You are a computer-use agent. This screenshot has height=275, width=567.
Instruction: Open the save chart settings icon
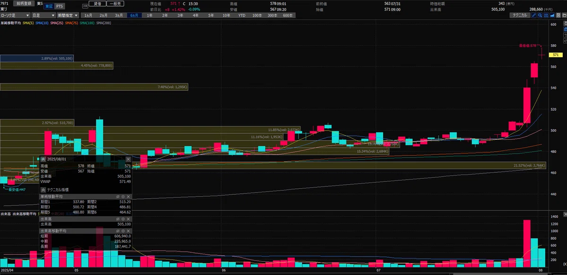(558, 15)
